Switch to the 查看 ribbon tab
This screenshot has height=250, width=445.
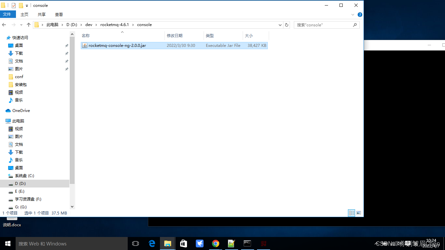click(x=59, y=14)
